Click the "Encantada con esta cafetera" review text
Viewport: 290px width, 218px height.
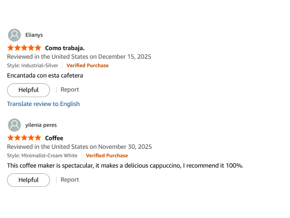pos(45,76)
